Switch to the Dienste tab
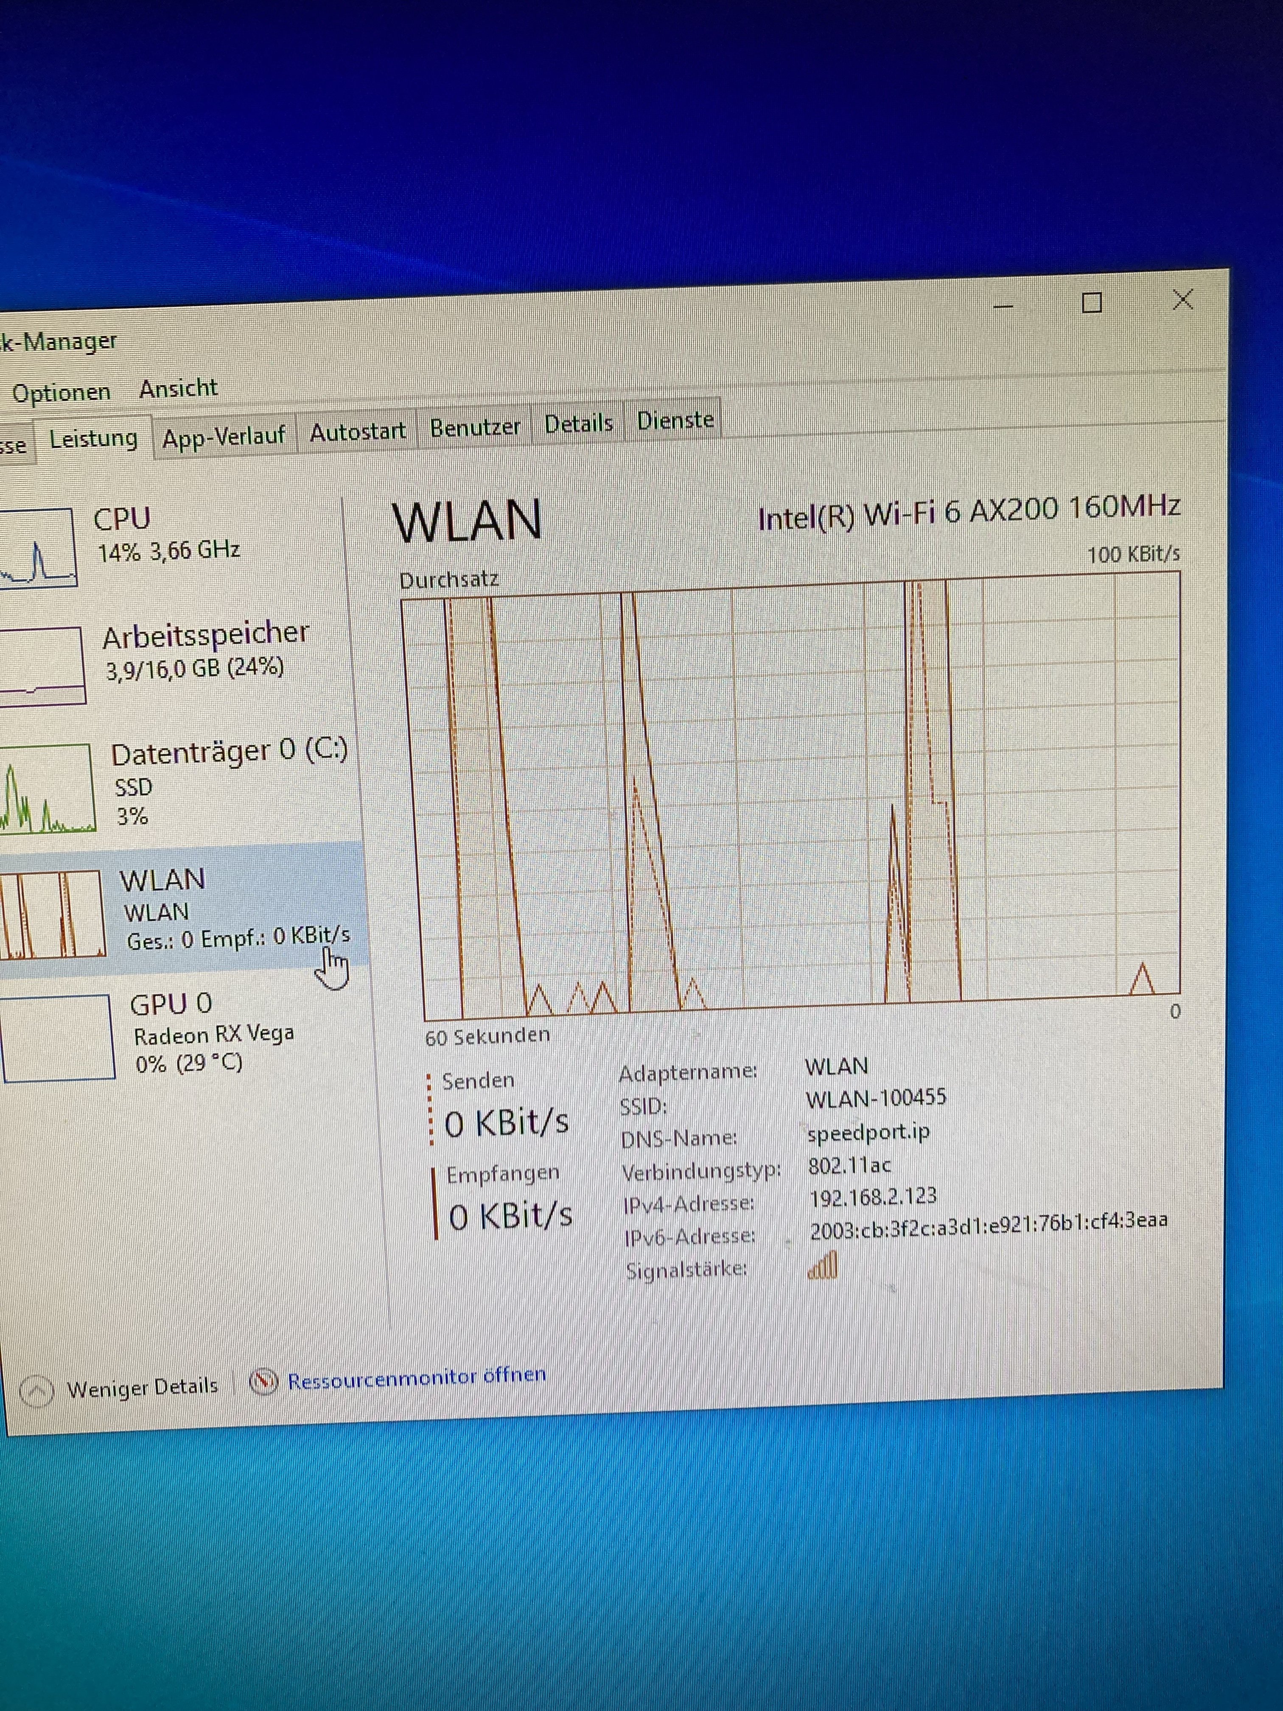Screen dimensions: 1283x1711 [675, 420]
